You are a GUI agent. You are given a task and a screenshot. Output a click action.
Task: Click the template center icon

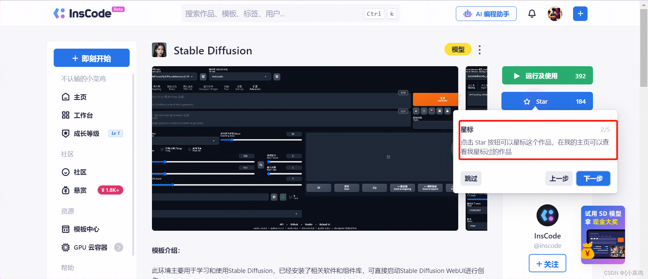point(66,229)
